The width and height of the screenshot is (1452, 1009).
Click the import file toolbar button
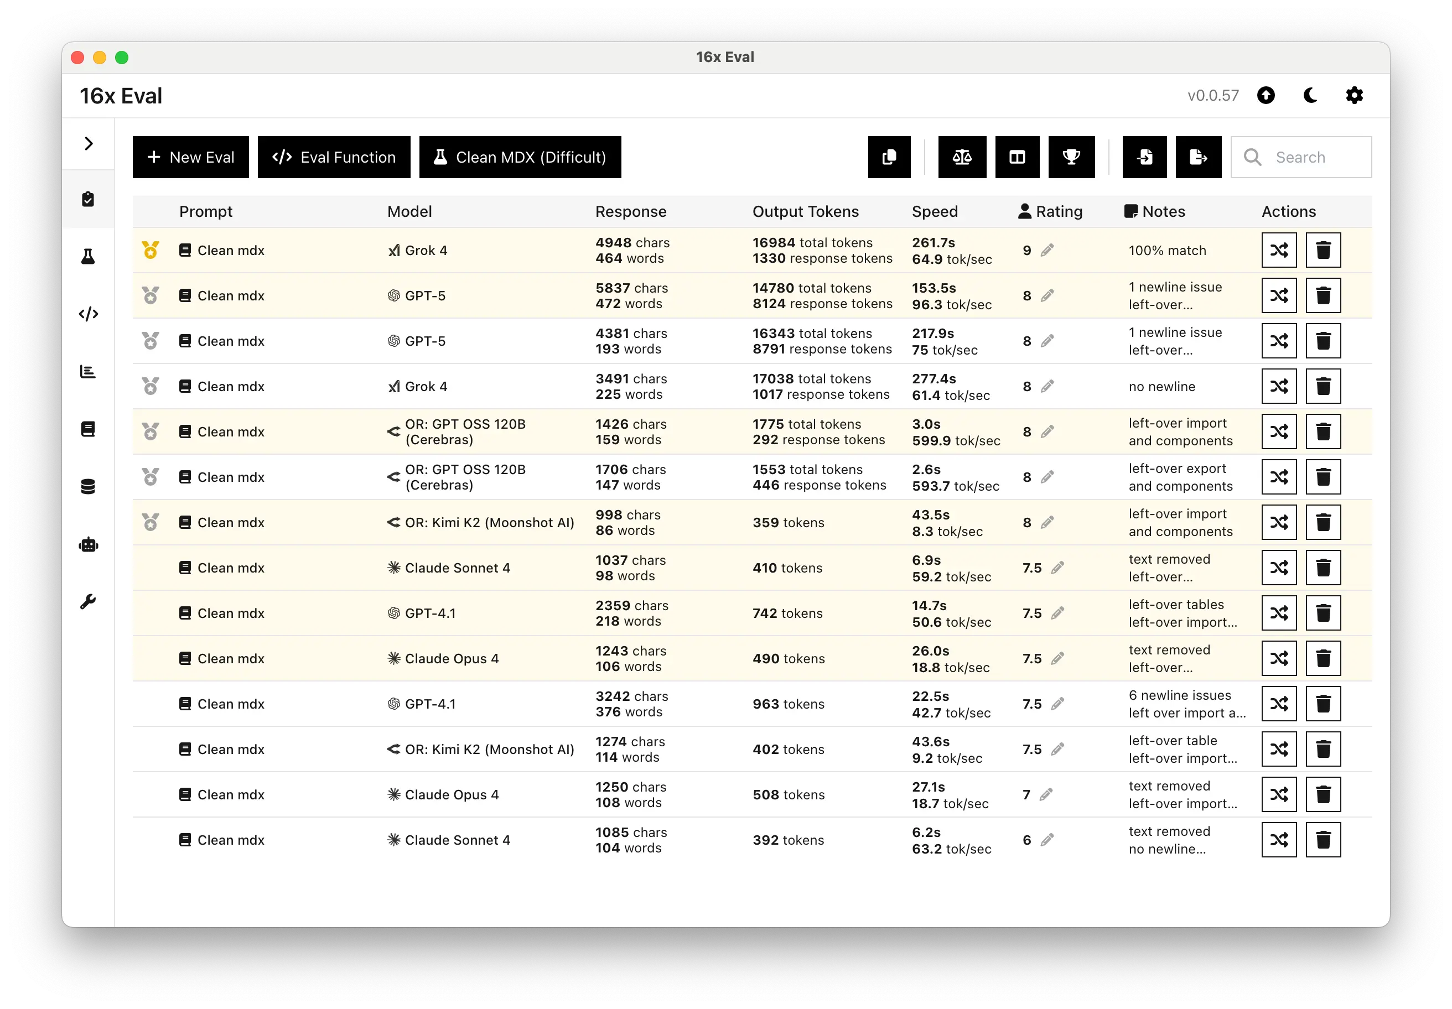click(1145, 157)
